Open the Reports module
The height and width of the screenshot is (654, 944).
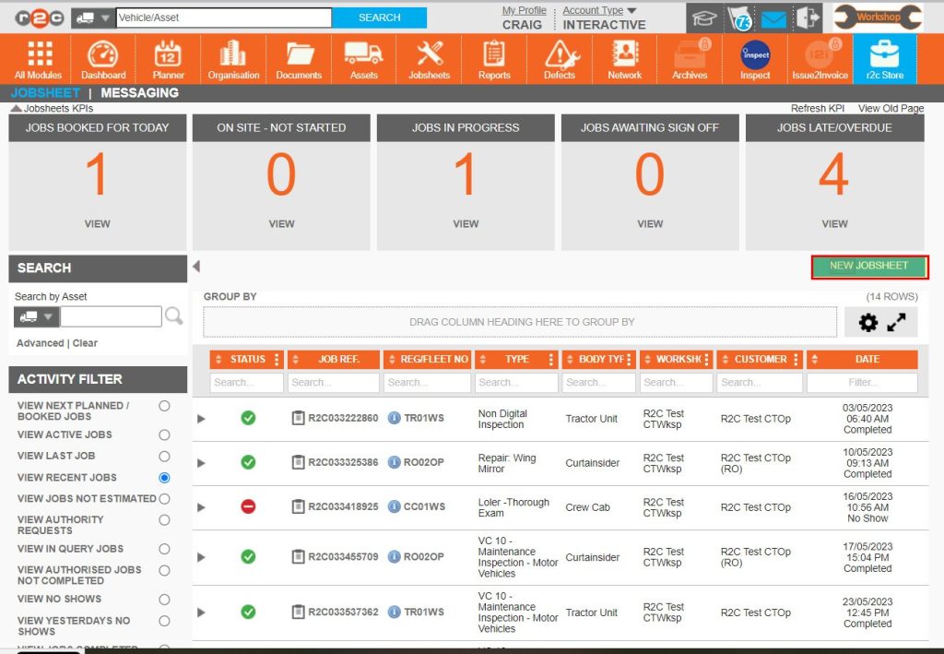pos(494,58)
